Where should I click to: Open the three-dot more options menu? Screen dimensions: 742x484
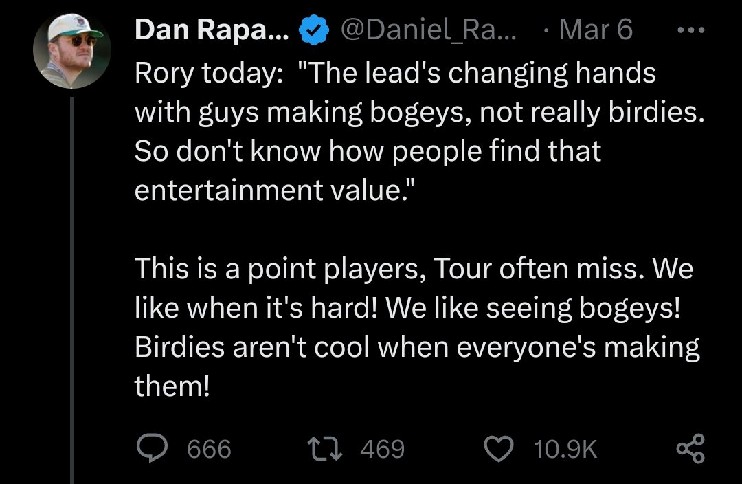pos(689,31)
